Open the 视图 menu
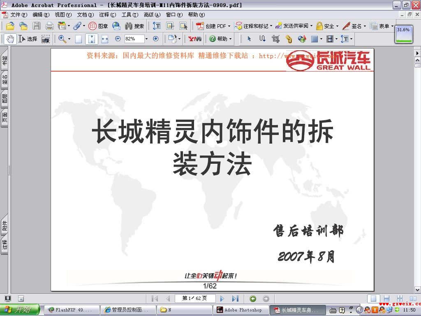This screenshot has height=316, width=421. (x=63, y=15)
